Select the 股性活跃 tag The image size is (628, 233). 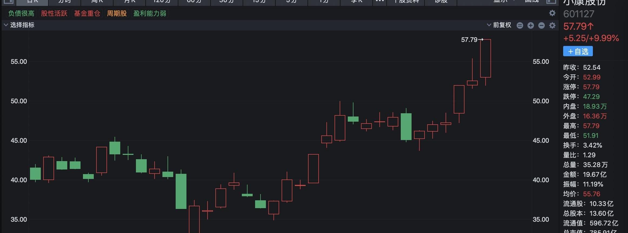pyautogui.click(x=54, y=14)
